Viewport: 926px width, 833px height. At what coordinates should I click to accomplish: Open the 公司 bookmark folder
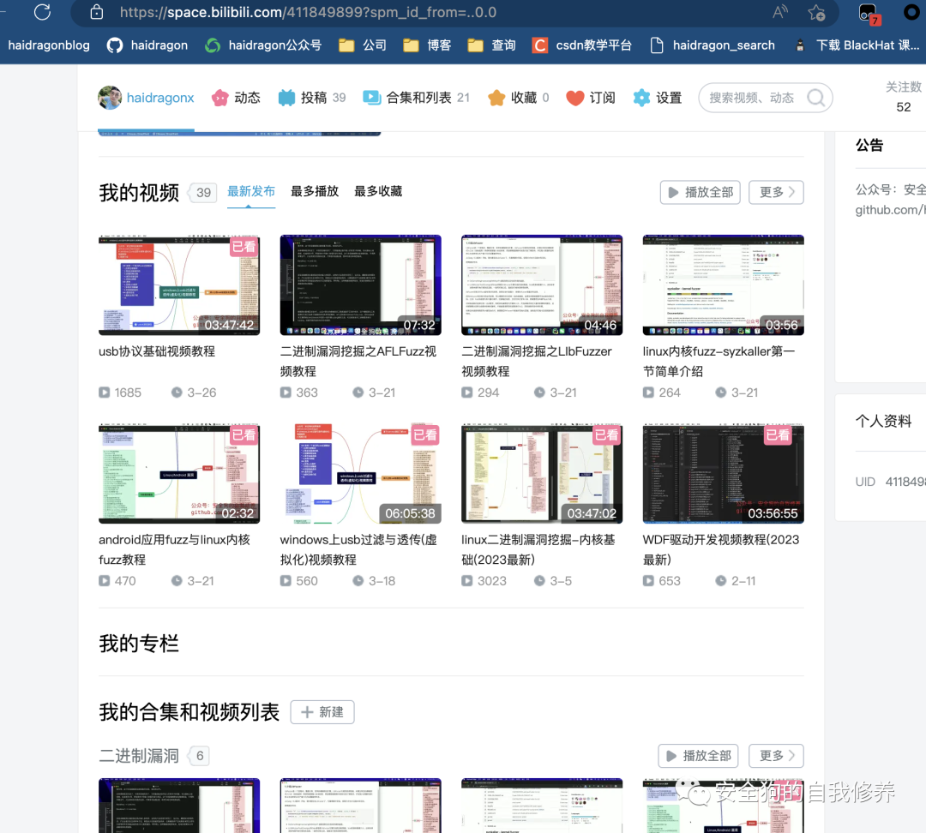click(363, 45)
